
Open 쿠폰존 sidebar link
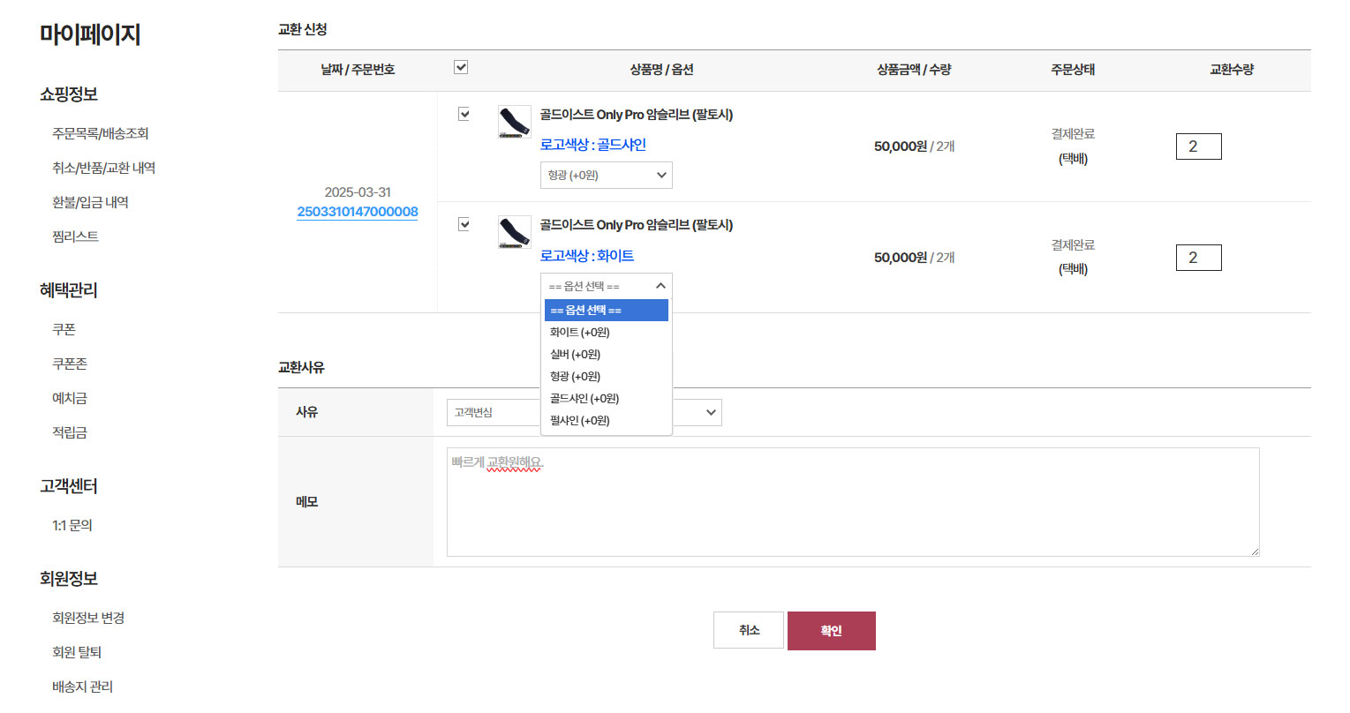[70, 364]
